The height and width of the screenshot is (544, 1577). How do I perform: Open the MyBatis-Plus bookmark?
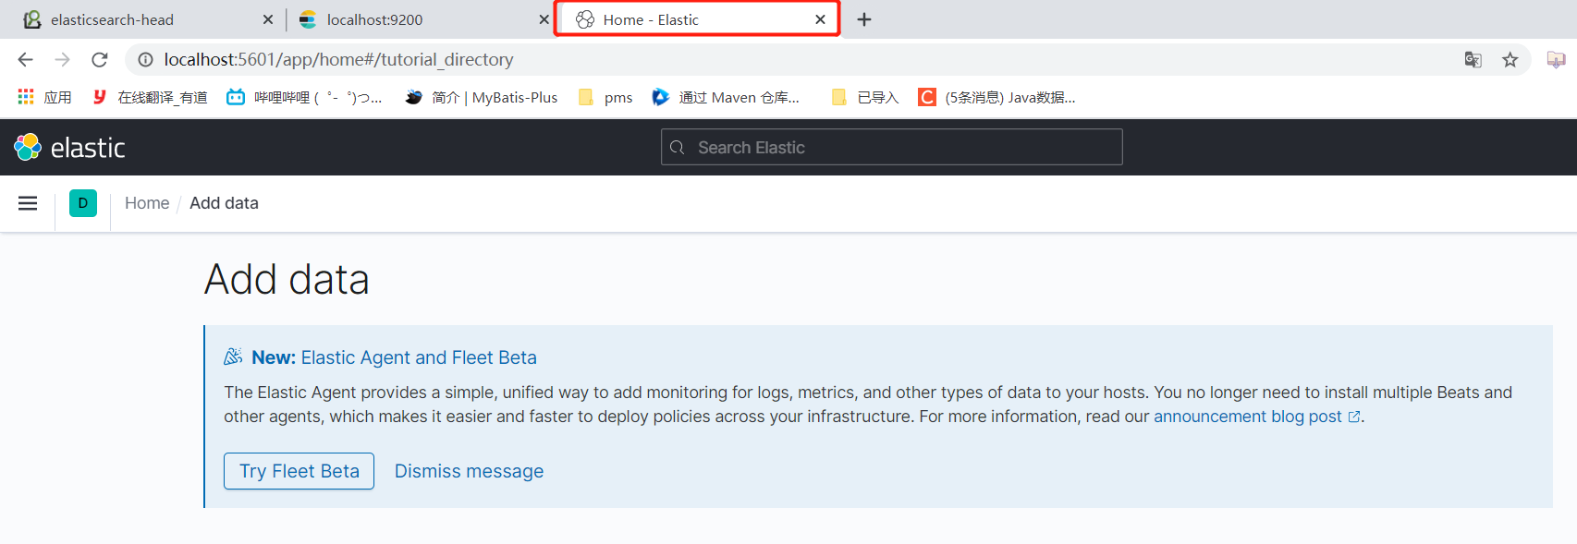(482, 97)
